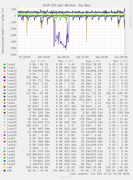The width and height of the screenshot is (133, 180).
Task: Select the loop7 legend label
Action: (11, 157)
